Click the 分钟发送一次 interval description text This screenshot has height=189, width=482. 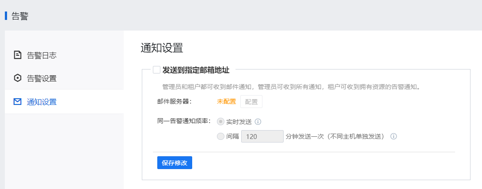(x=303, y=136)
